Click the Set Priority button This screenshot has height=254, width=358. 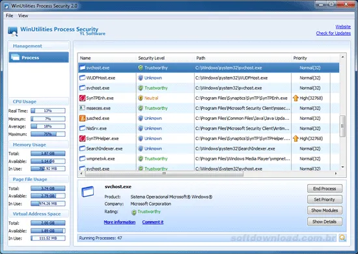point(324,199)
